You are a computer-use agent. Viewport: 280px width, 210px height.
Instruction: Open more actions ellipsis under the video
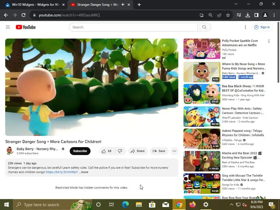point(174,151)
